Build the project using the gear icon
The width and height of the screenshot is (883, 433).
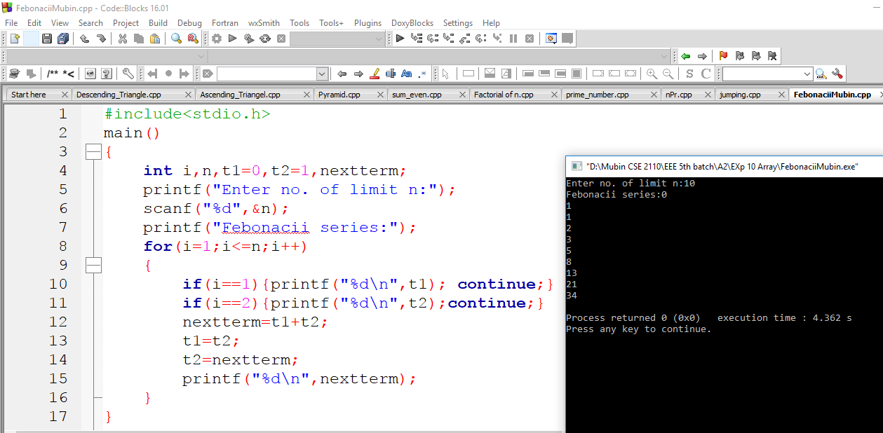pyautogui.click(x=216, y=39)
